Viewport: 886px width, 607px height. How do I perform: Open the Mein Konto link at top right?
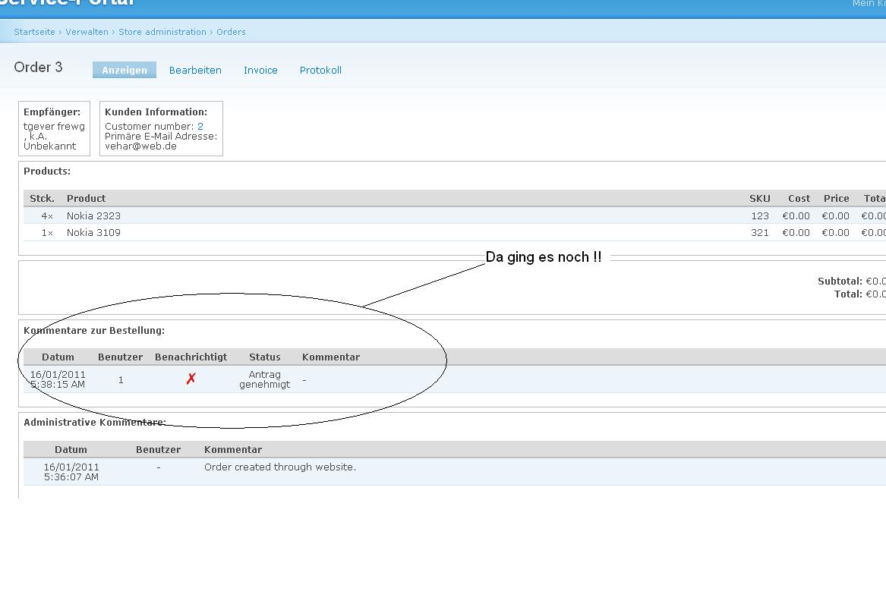click(869, 4)
